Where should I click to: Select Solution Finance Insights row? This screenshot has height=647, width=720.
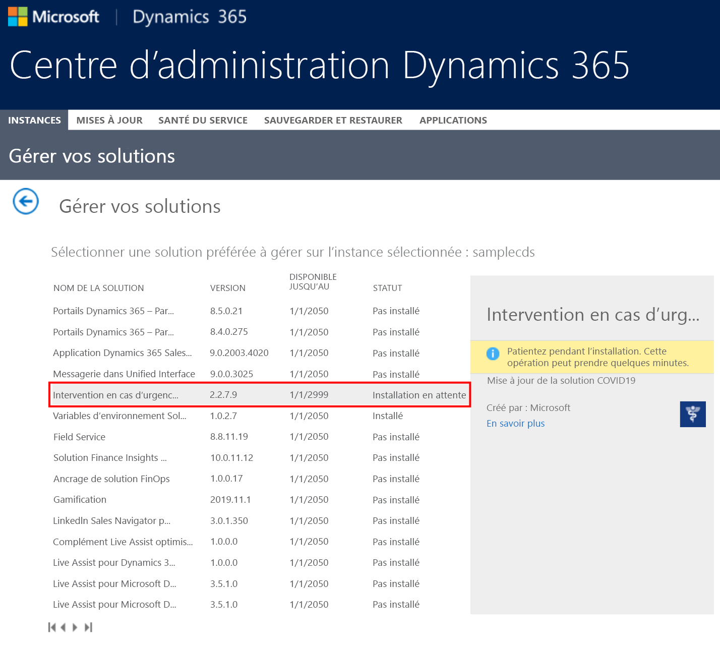pyautogui.click(x=260, y=458)
